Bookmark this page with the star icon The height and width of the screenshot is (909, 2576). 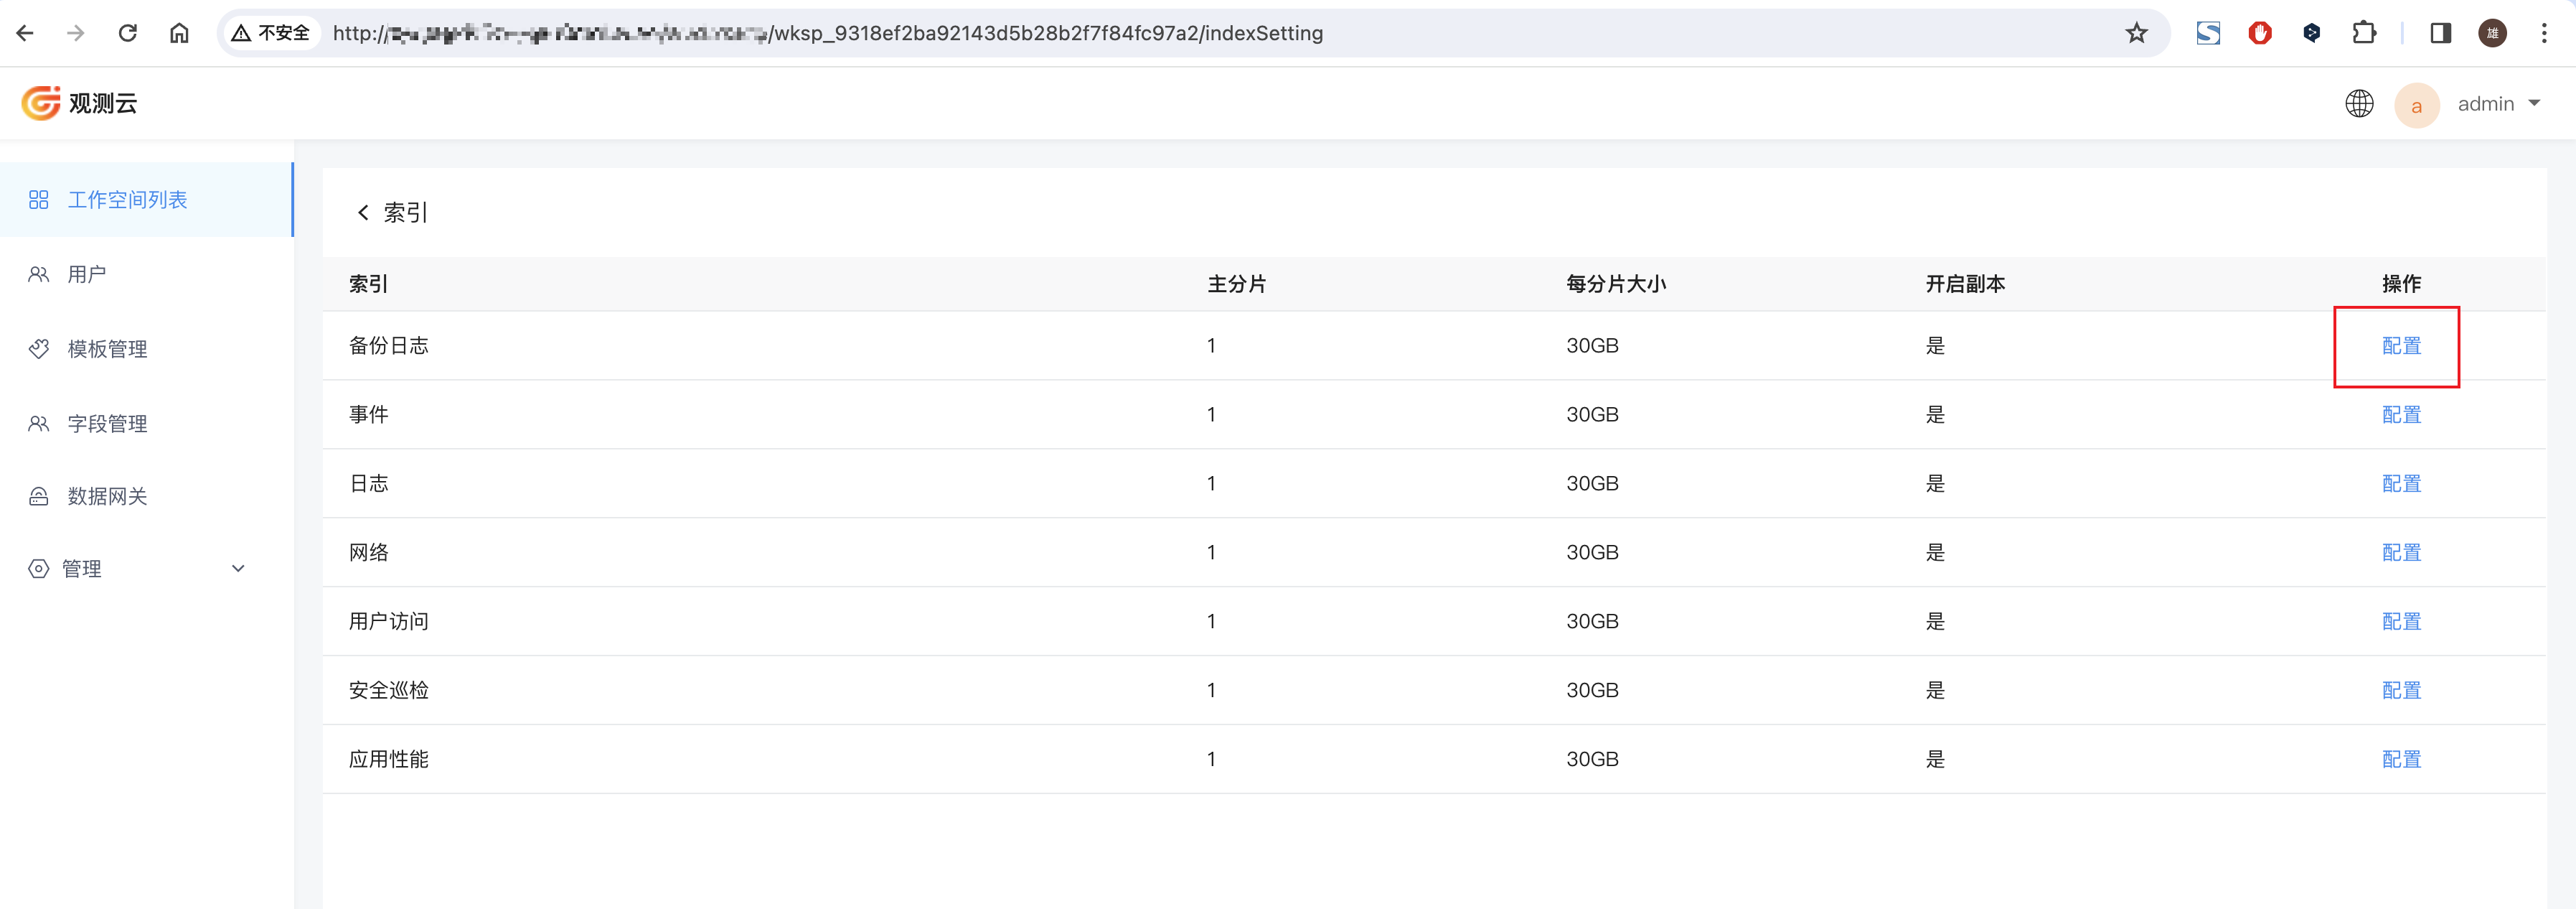pos(2136,33)
